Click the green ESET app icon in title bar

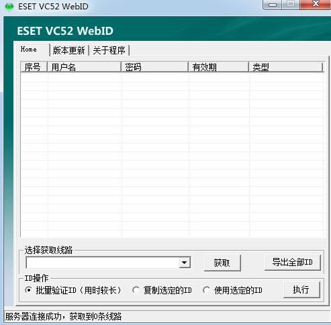point(9,7)
